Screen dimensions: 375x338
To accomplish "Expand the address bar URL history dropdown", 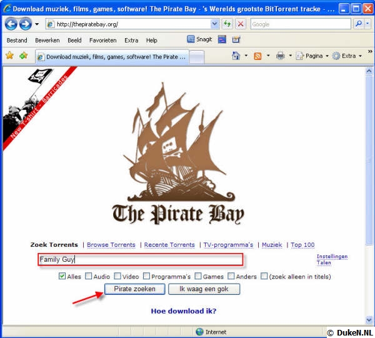I will point(215,24).
